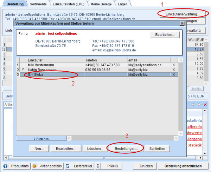This screenshot has height=172, width=211.
Task: Click the red X icon in article panel
Action: [x=206, y=105]
